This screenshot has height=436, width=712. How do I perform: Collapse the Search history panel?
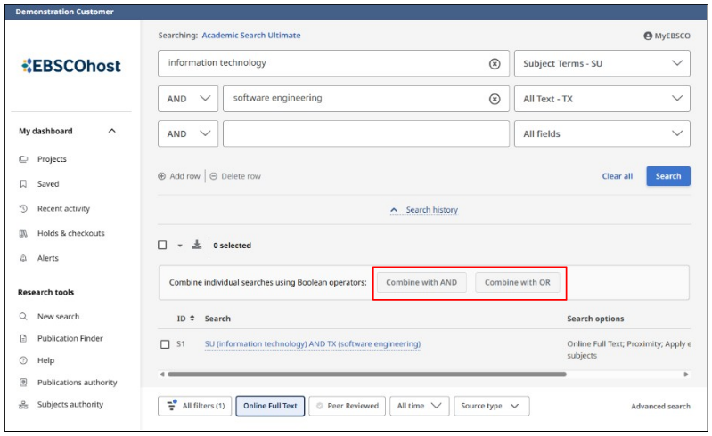click(x=424, y=210)
